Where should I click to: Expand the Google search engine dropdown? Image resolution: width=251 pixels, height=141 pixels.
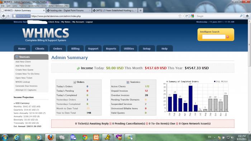[193, 16]
